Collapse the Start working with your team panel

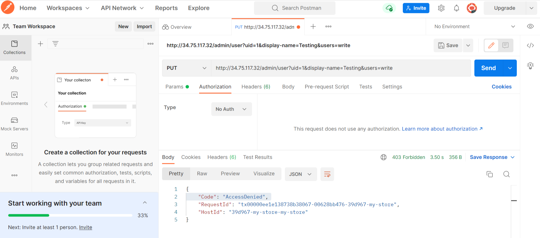[x=145, y=203]
